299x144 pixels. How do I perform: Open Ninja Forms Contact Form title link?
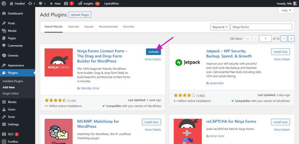pos(102,56)
